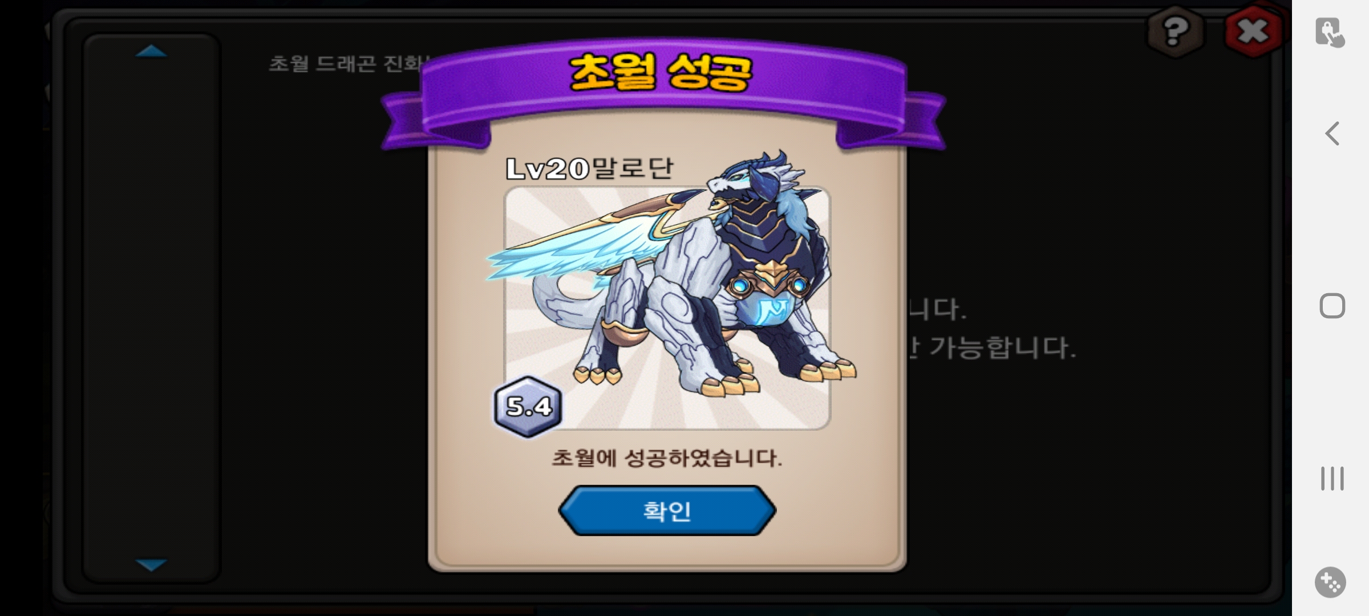Open the game tools controller icon

[x=1330, y=582]
